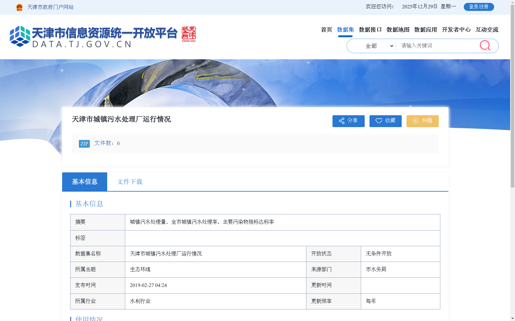Click the national emblem icon top left
Viewport: 515px width, 321px height.
(20, 7)
